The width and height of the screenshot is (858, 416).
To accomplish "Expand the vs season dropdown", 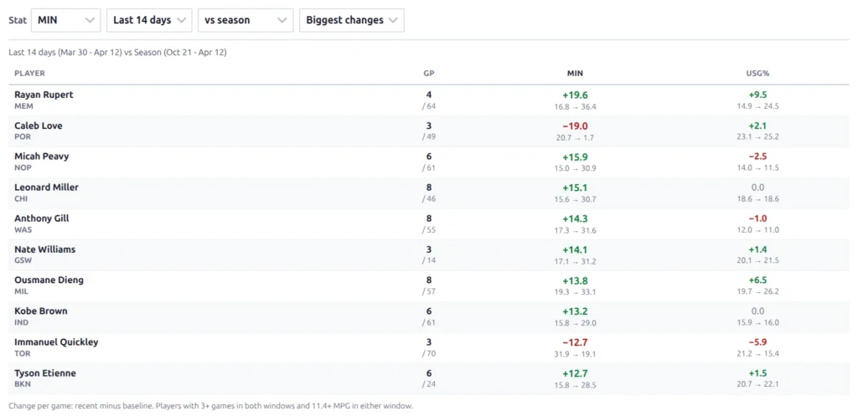I will pos(246,20).
